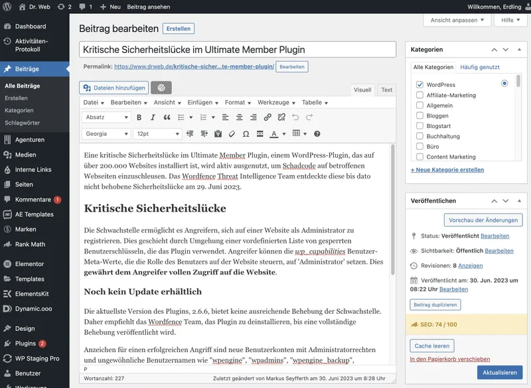Switch to Häufig genutzt categories tab
531x388 pixels.
(x=479, y=67)
